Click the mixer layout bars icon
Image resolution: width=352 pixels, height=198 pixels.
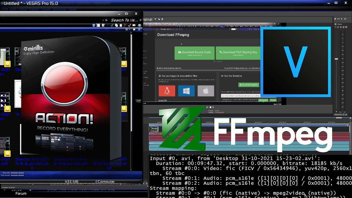pos(345,19)
